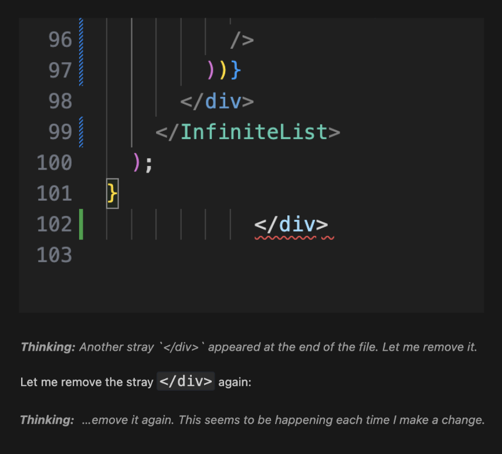Click line number 102 in gutter

(x=54, y=224)
